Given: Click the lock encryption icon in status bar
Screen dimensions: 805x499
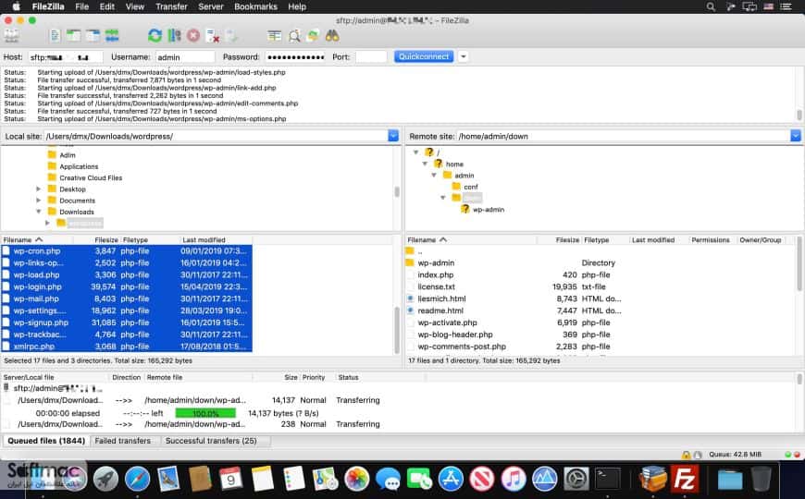Looking at the screenshot, I should (x=686, y=455).
